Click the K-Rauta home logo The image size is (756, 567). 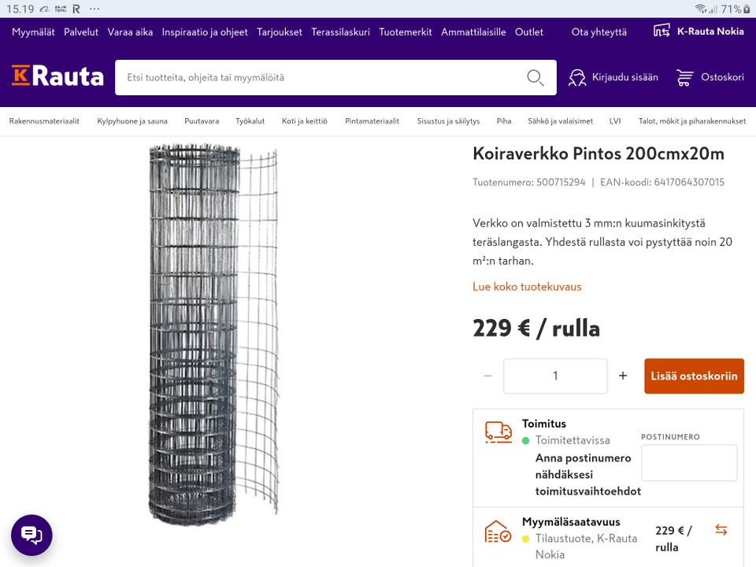(57, 76)
